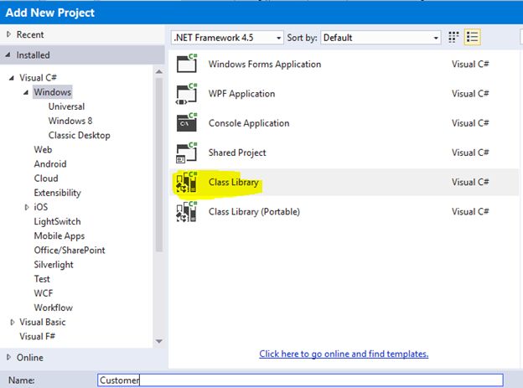Select the Cloud category
Image resolution: width=523 pixels, height=388 pixels.
tap(46, 178)
